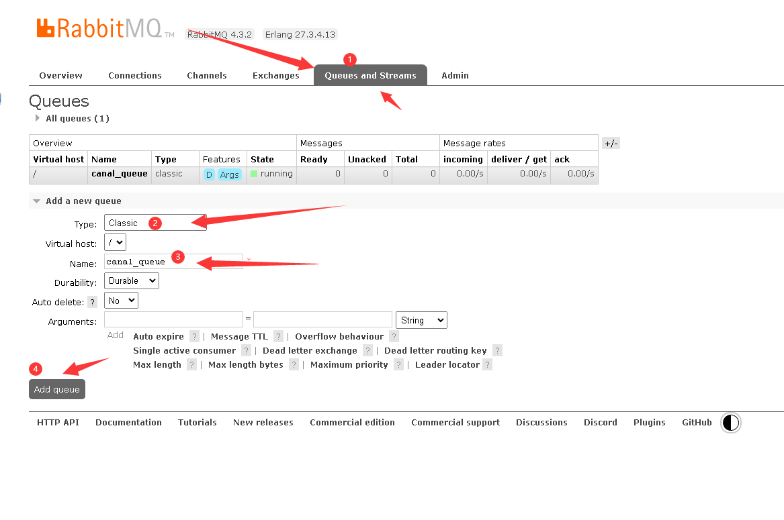
Task: Click the Message TTL argument shortcut
Action: click(240, 337)
